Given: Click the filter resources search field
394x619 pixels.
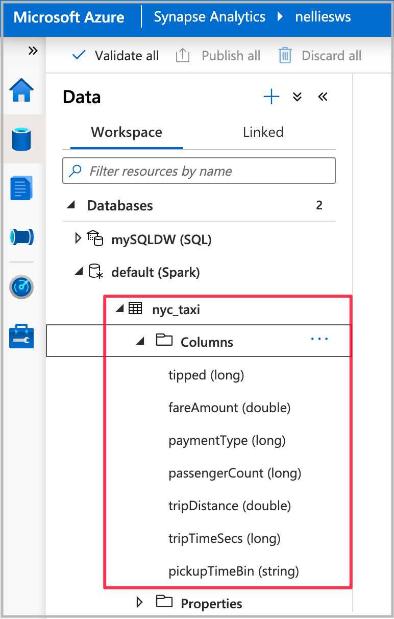Looking at the screenshot, I should pos(199,171).
